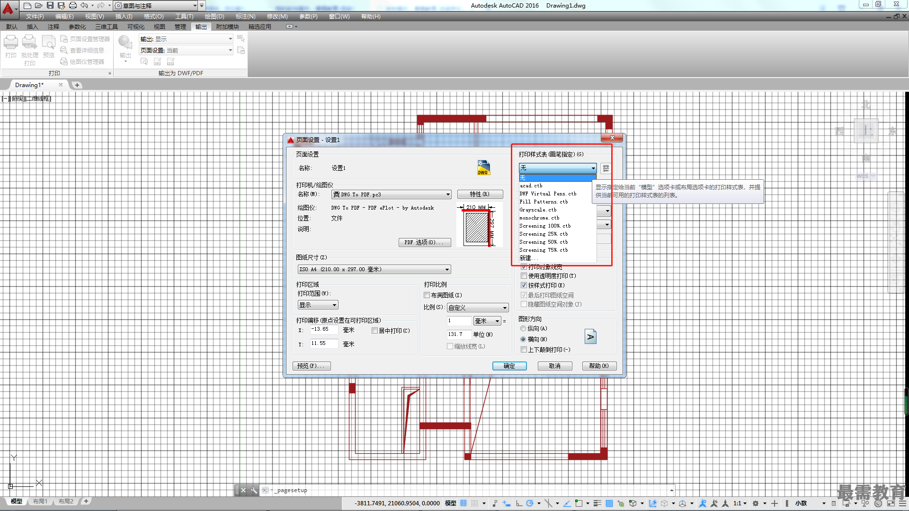Open status bar customization menu icon
Viewport: 909px width, 511px height.
point(902,503)
